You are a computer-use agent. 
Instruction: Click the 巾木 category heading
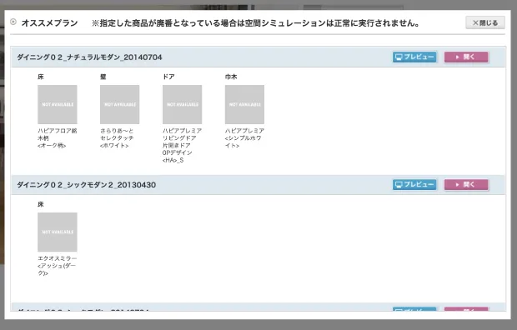(x=231, y=77)
